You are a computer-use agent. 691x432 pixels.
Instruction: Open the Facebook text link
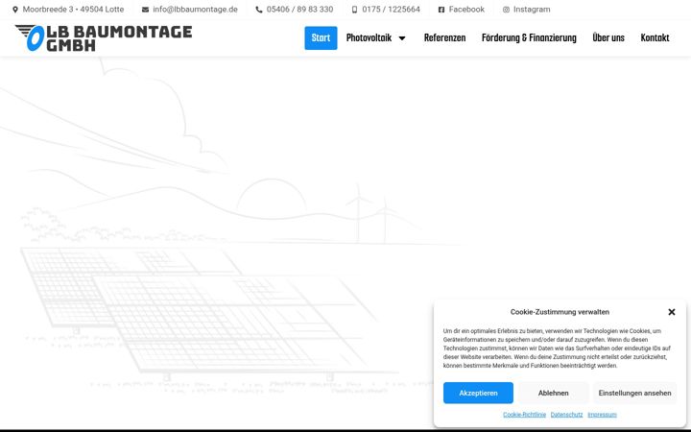click(466, 10)
